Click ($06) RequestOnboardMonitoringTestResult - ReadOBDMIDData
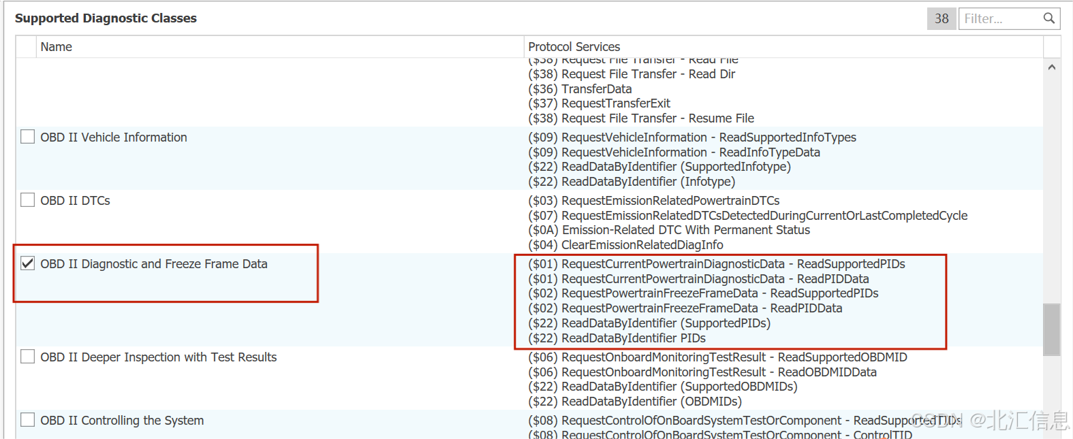The height and width of the screenshot is (439, 1073). [x=702, y=372]
